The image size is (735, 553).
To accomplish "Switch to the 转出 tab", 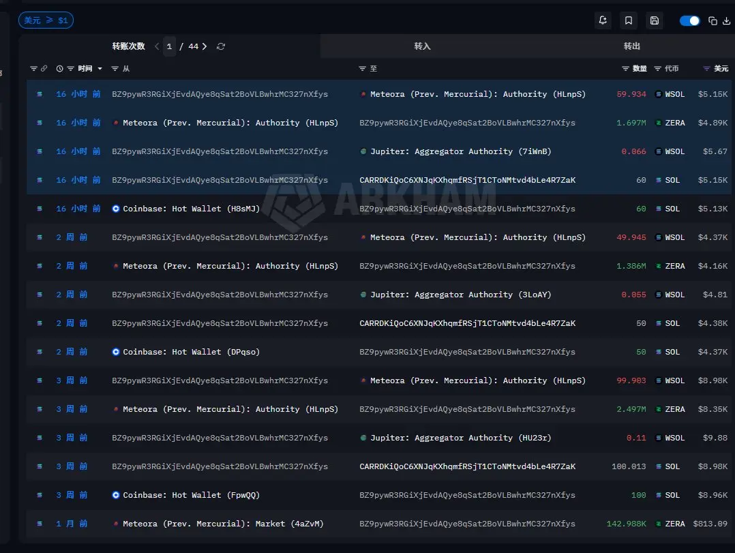I will 631,46.
